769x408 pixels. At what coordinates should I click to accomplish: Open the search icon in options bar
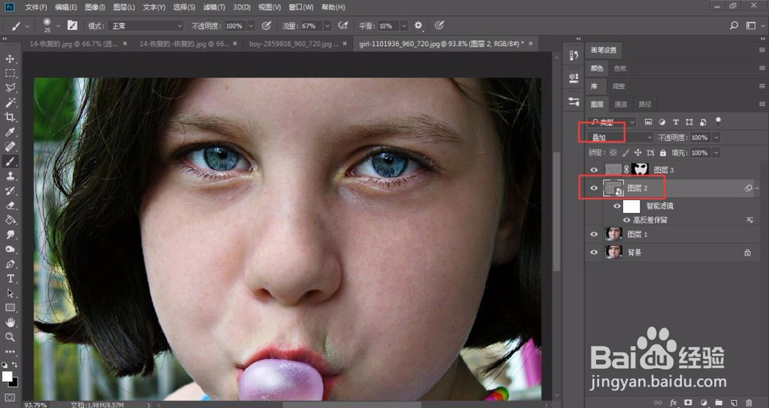click(x=734, y=25)
